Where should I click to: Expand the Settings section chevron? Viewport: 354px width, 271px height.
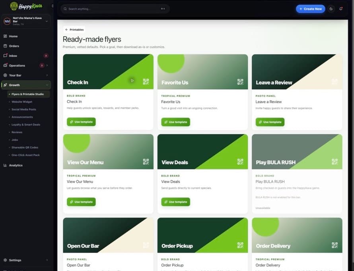click(47, 260)
